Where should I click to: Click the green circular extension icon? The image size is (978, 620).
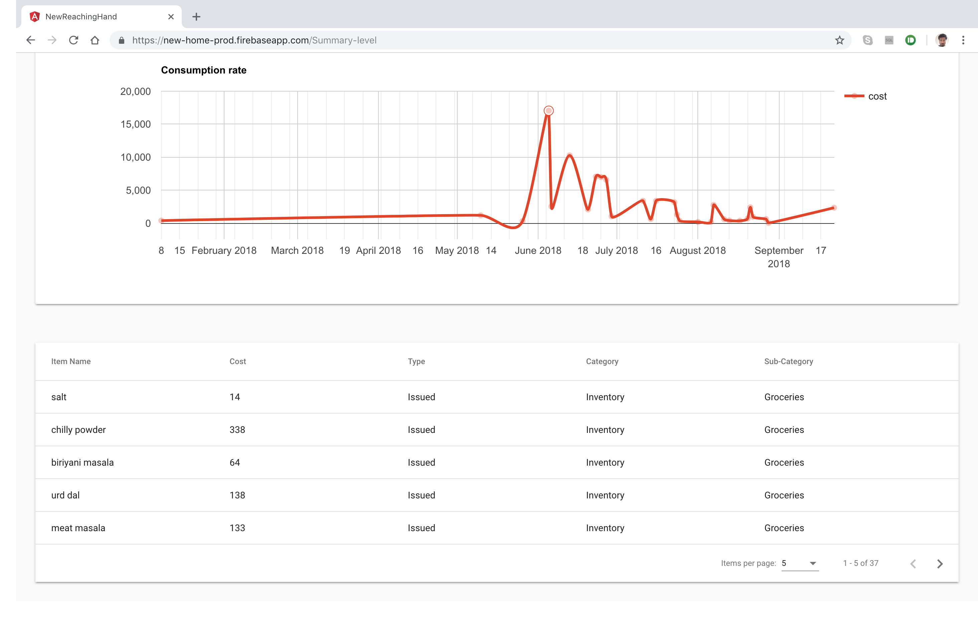[911, 40]
